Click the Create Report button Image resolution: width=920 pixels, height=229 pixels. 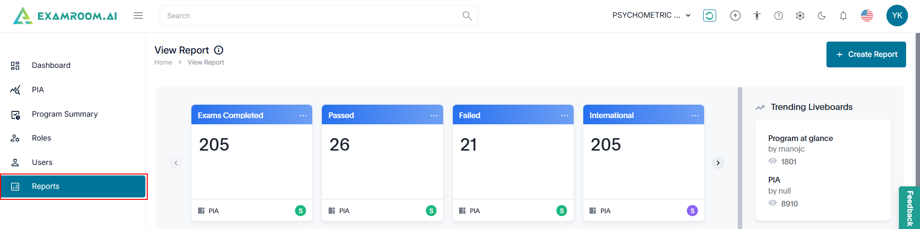tap(866, 55)
